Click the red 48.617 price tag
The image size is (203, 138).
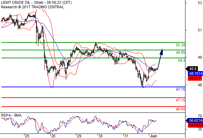(x=195, y=78)
